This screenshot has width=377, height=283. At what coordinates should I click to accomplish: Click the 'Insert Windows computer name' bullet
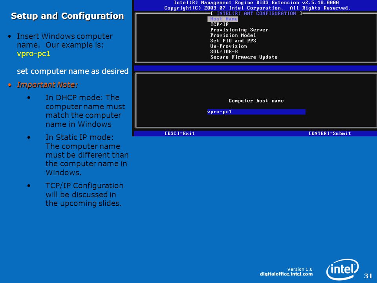click(x=65, y=40)
